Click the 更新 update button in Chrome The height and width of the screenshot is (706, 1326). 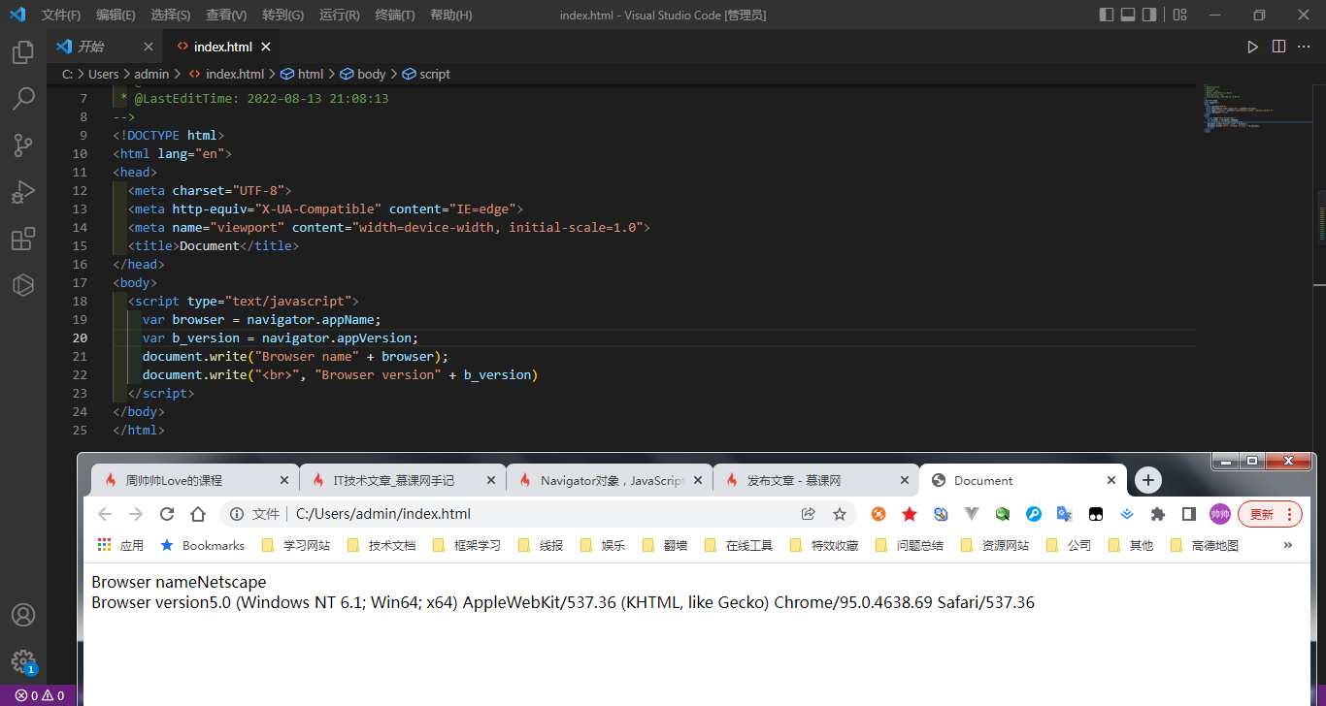click(1271, 514)
